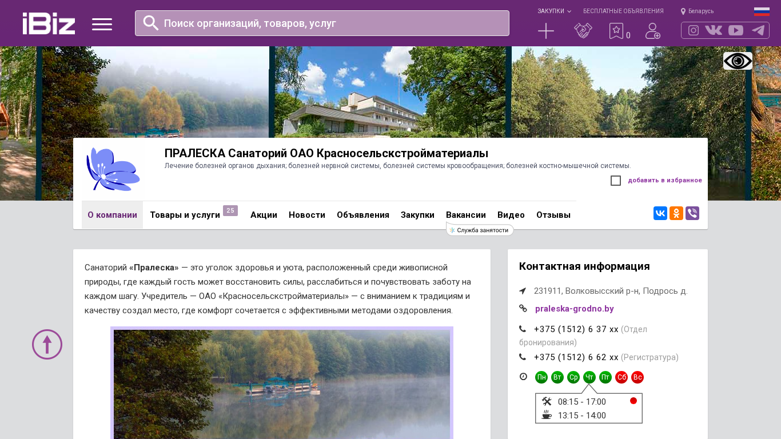The image size is (781, 439).
Task: Open the 'Вакансии' tab
Action: click(x=466, y=215)
